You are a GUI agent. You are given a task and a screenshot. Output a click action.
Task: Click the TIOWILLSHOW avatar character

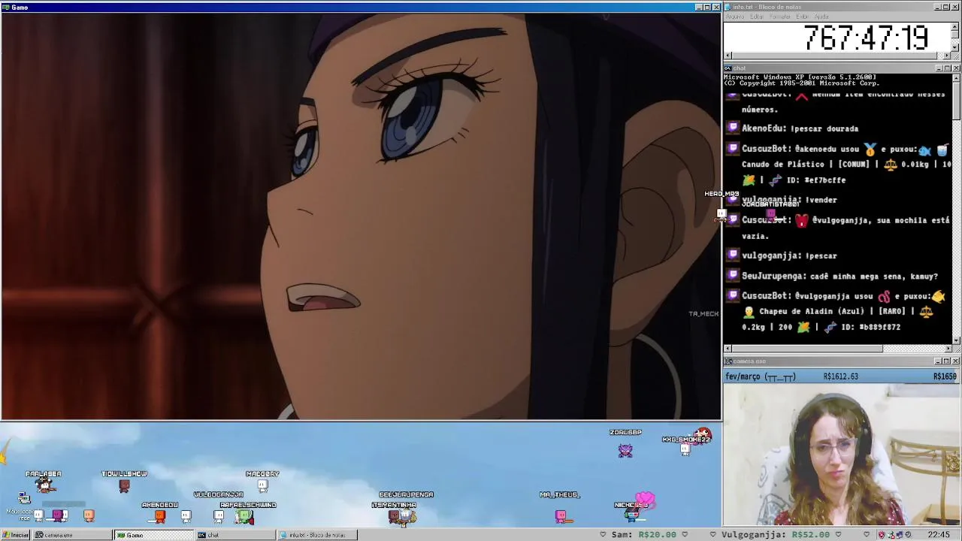coord(124,485)
